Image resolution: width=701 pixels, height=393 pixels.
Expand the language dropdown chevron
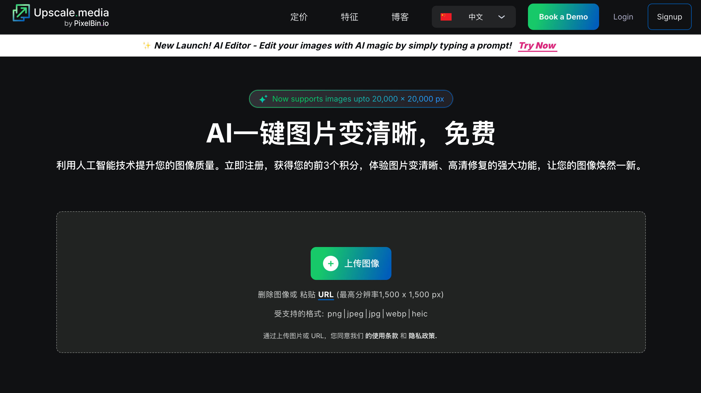coord(501,17)
